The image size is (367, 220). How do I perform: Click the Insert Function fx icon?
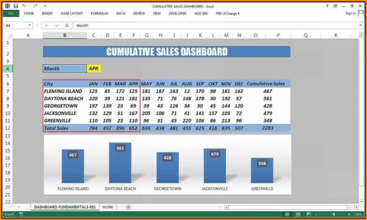click(x=67, y=25)
